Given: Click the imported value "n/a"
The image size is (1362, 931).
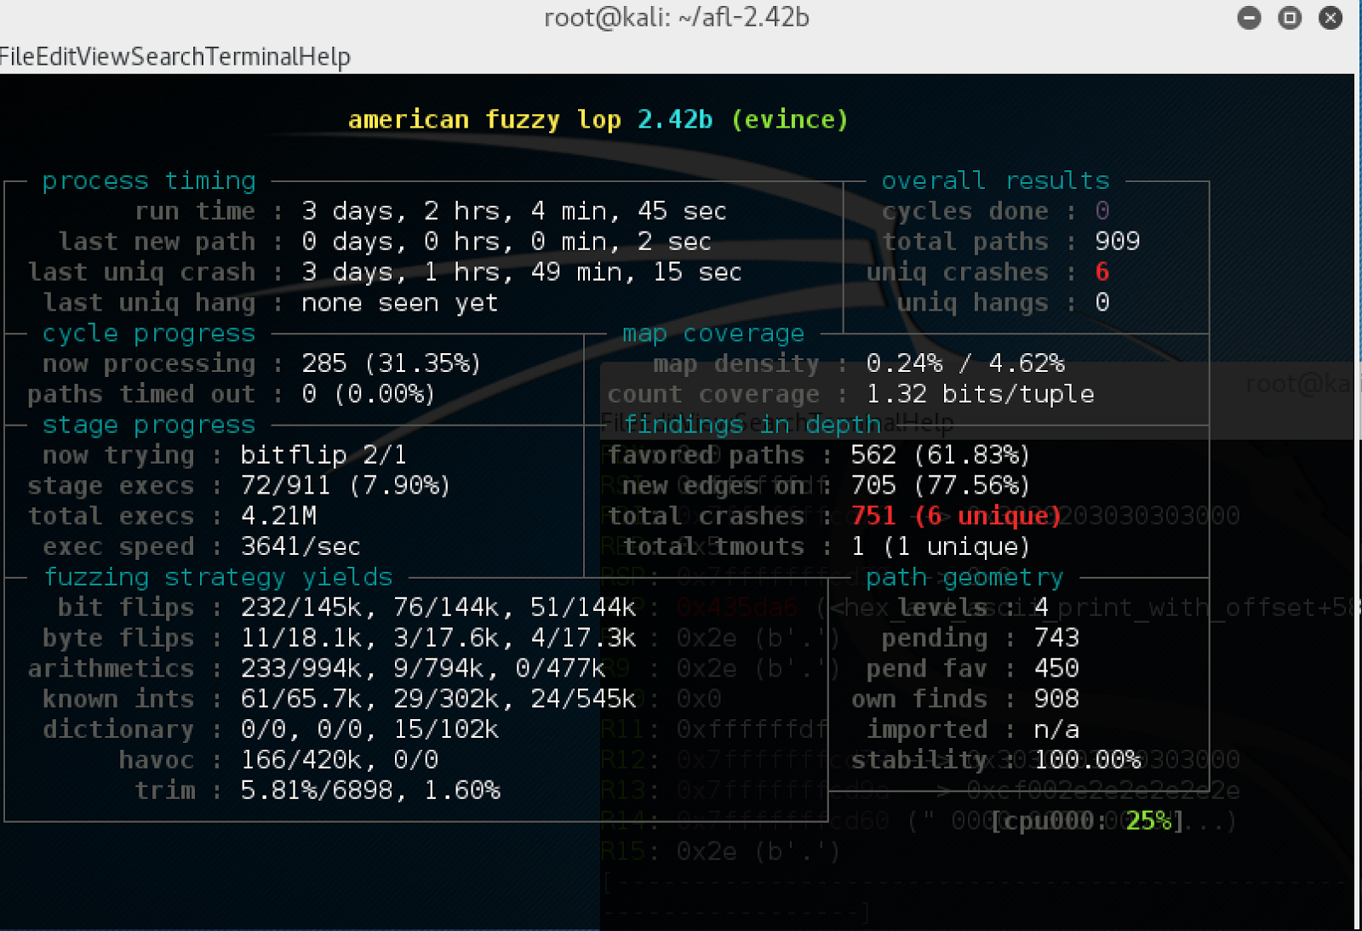Looking at the screenshot, I should pyautogui.click(x=1056, y=729).
